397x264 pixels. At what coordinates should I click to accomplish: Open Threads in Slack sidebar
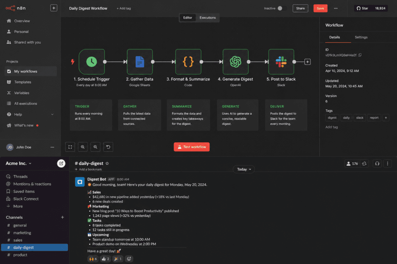pos(20,176)
